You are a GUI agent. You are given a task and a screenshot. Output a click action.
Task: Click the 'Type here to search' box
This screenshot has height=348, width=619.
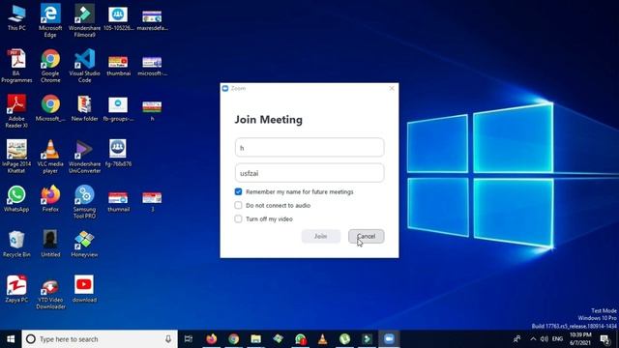coord(100,339)
